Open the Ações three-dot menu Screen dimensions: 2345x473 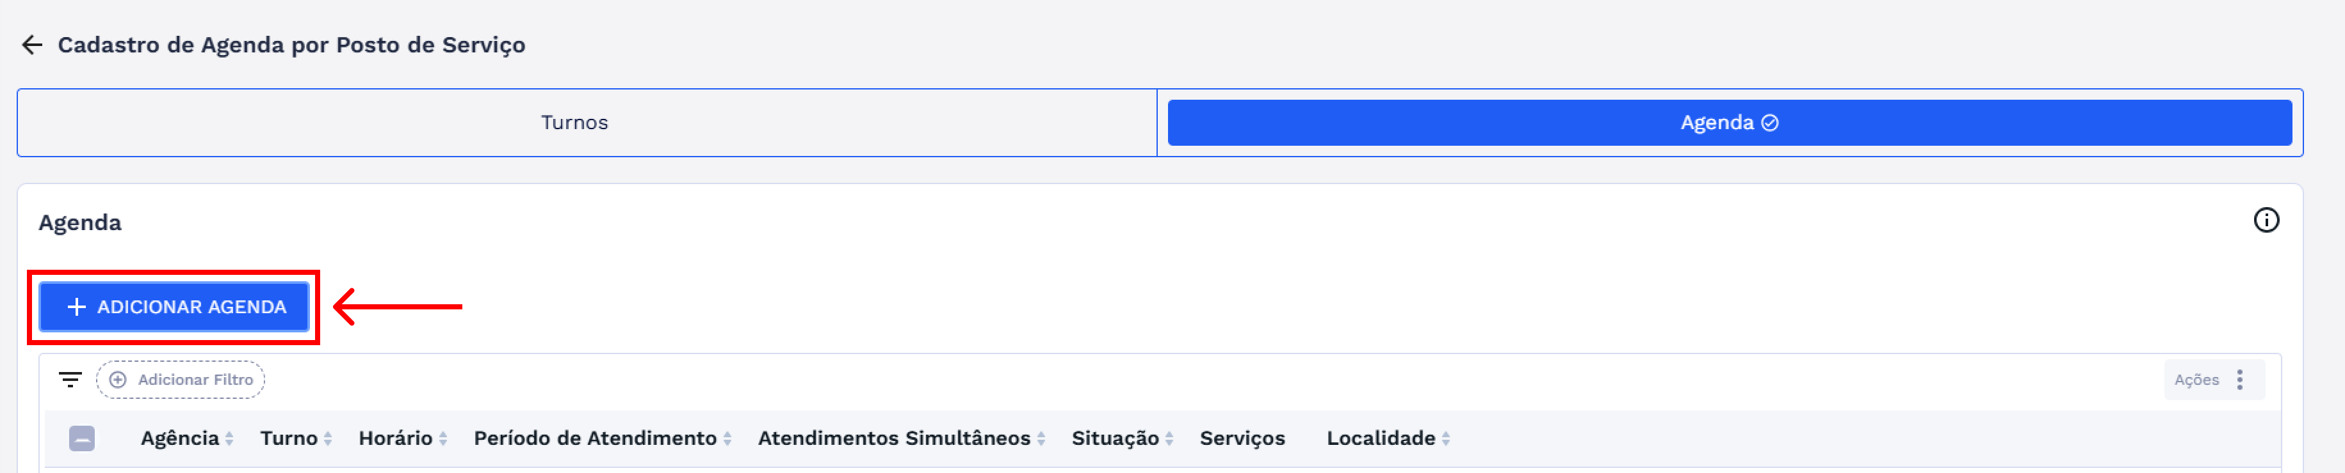[x=2239, y=380]
